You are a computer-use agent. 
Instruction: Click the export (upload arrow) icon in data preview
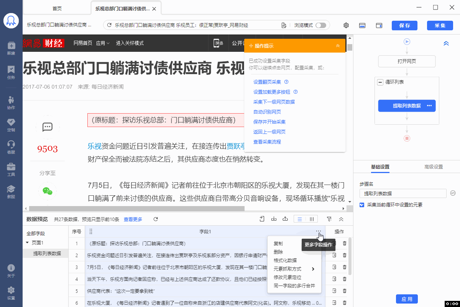coord(285,219)
